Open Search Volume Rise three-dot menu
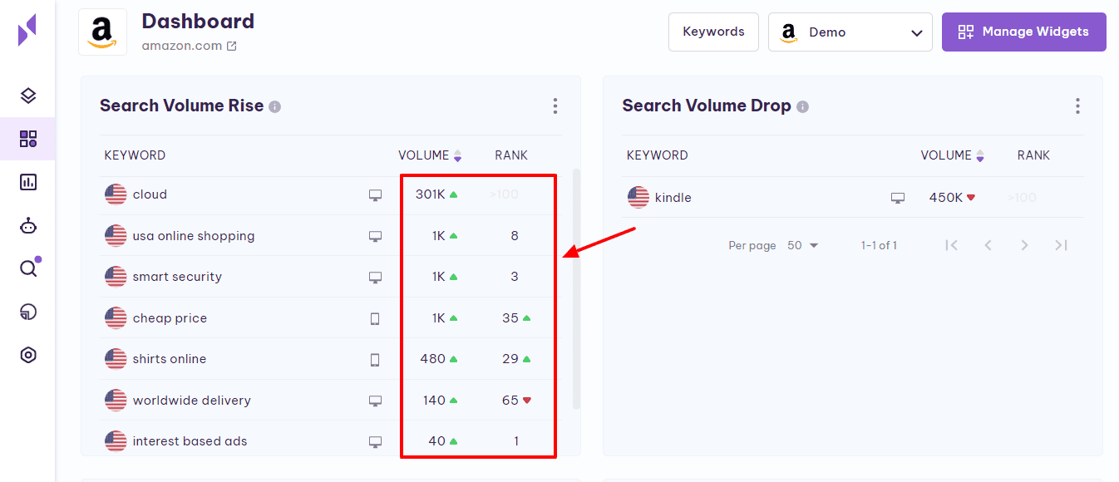1119x482 pixels. click(x=555, y=106)
